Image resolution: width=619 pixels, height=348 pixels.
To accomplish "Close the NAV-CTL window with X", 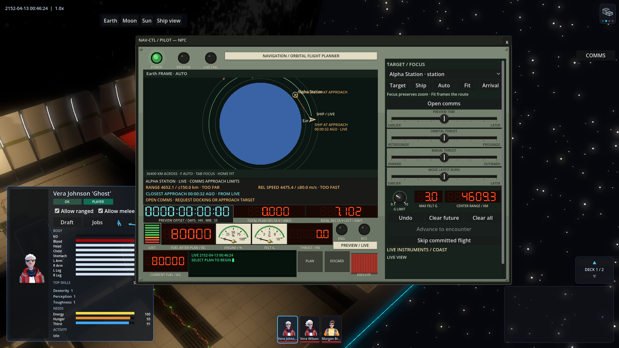I will pyautogui.click(x=507, y=42).
